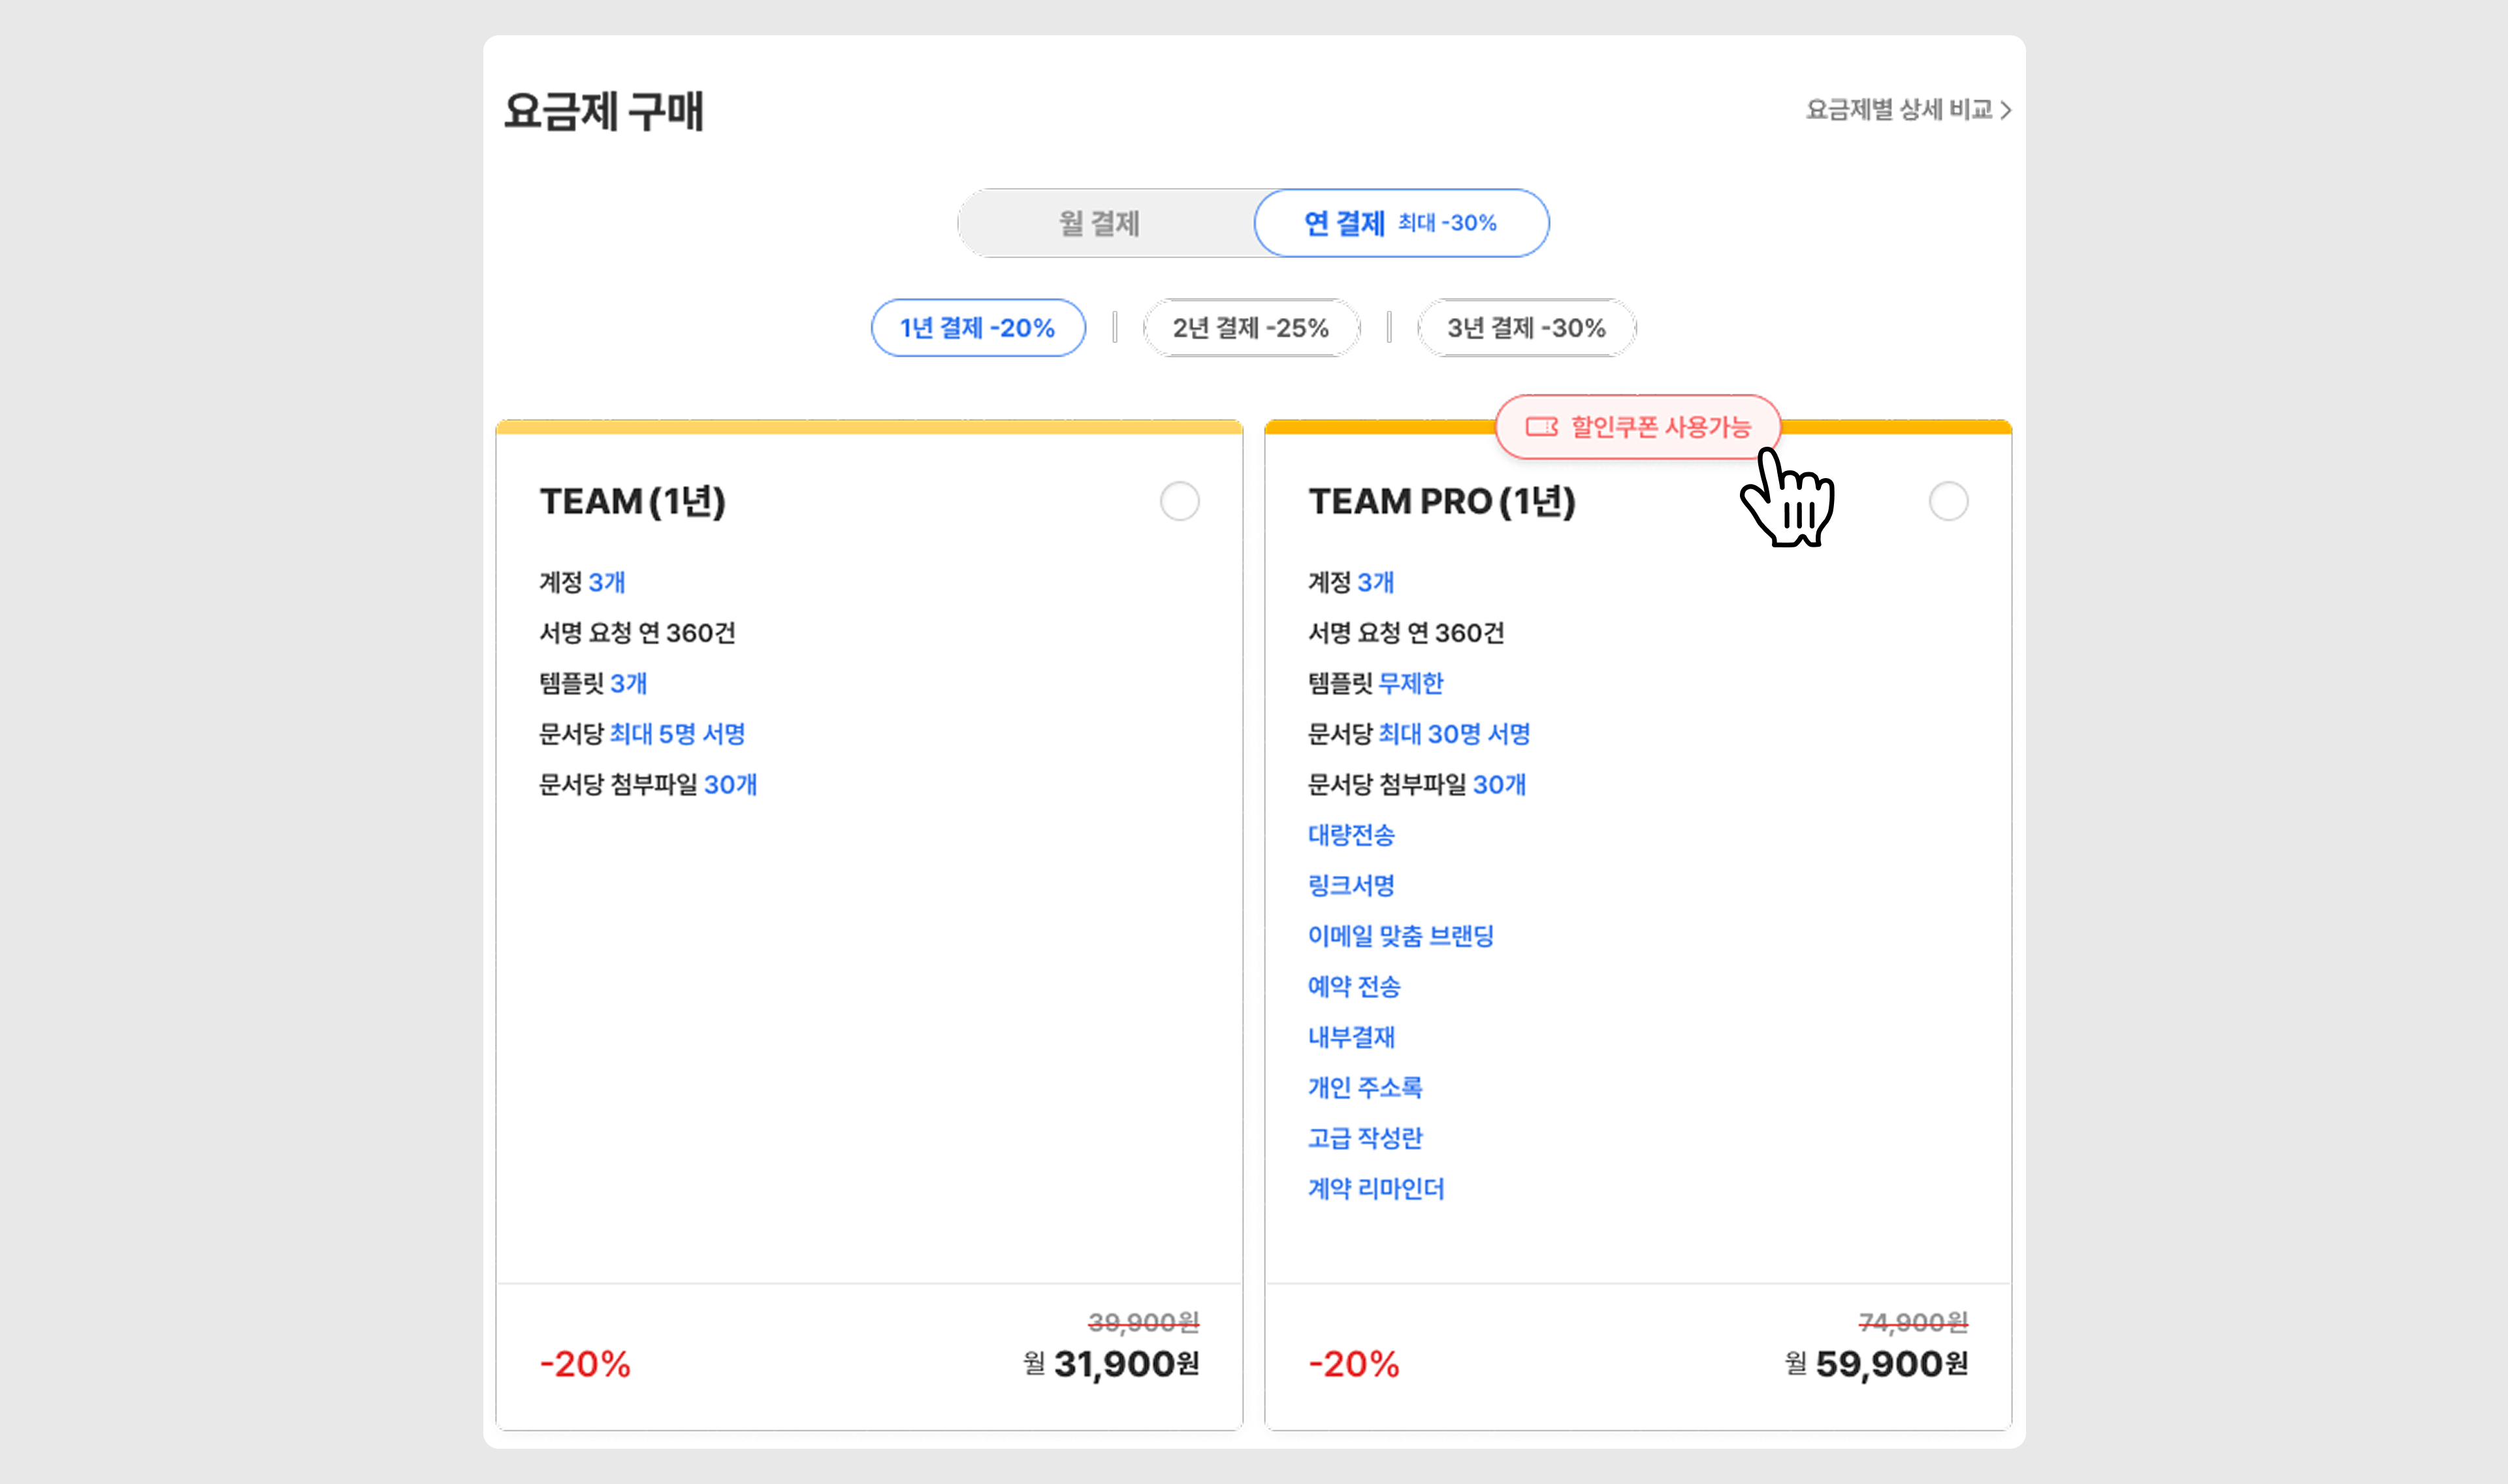This screenshot has width=2508, height=1484.
Task: Click the 계약 리마인더 feature link
Action: [x=1375, y=1188]
